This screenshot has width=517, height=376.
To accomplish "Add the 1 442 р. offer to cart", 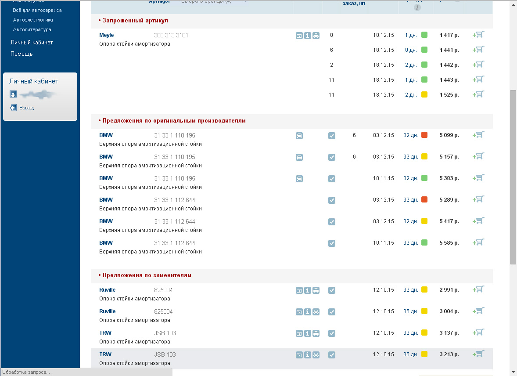I will pos(478,65).
